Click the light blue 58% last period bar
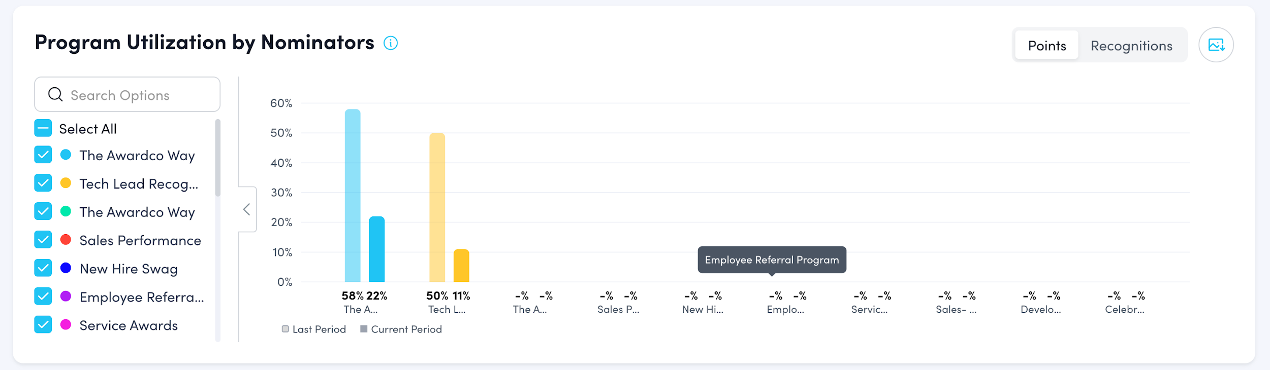 coord(353,196)
